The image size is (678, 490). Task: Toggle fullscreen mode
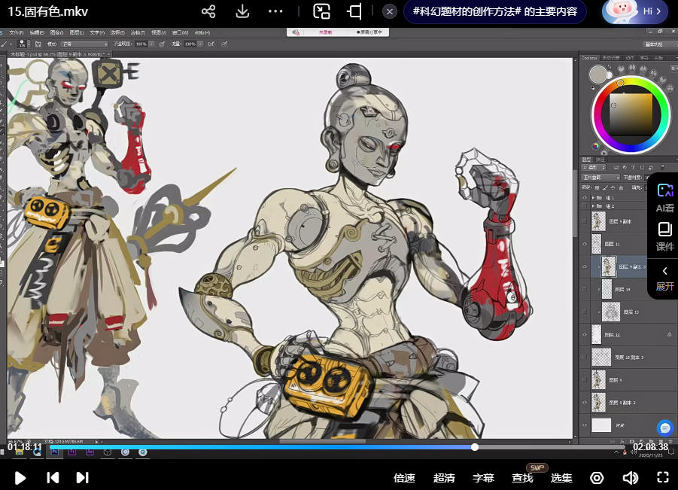(x=663, y=477)
